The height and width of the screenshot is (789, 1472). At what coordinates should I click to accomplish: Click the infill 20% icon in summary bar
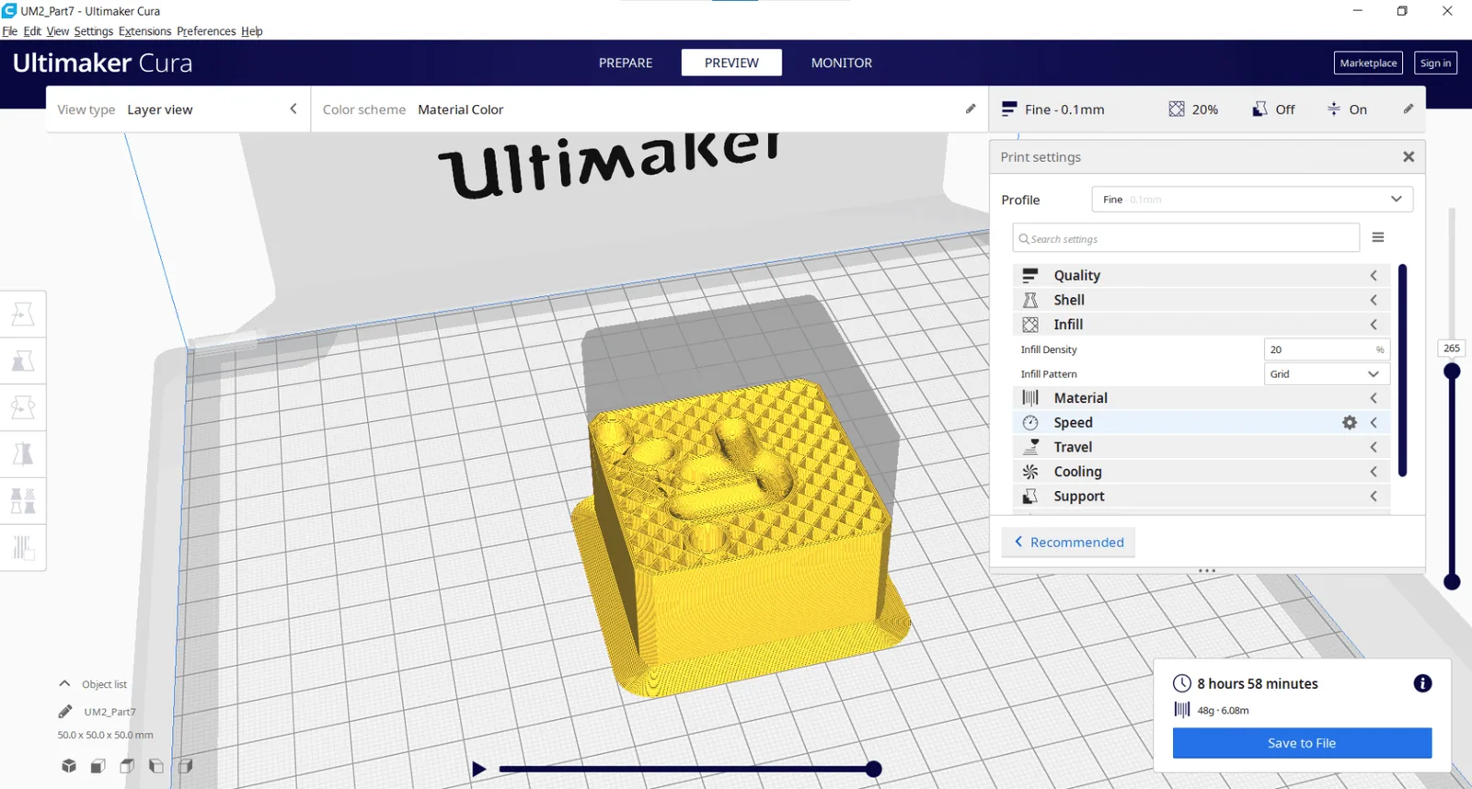coord(1177,109)
